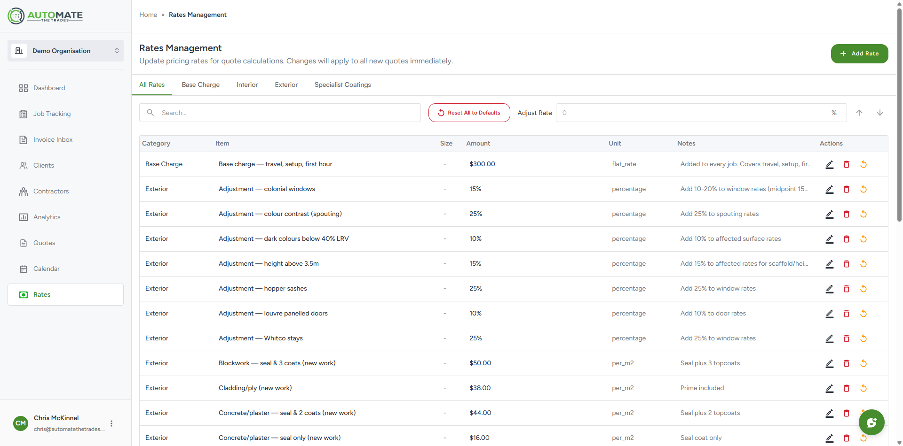Open the Contractors page from the sidebar

point(24,191)
